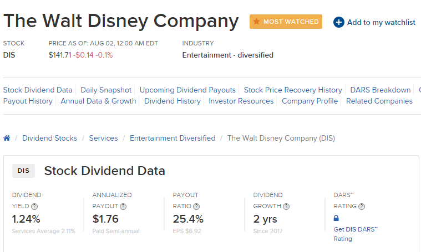Click the Since 2017 text
The height and width of the screenshot is (252, 421).
268,231
